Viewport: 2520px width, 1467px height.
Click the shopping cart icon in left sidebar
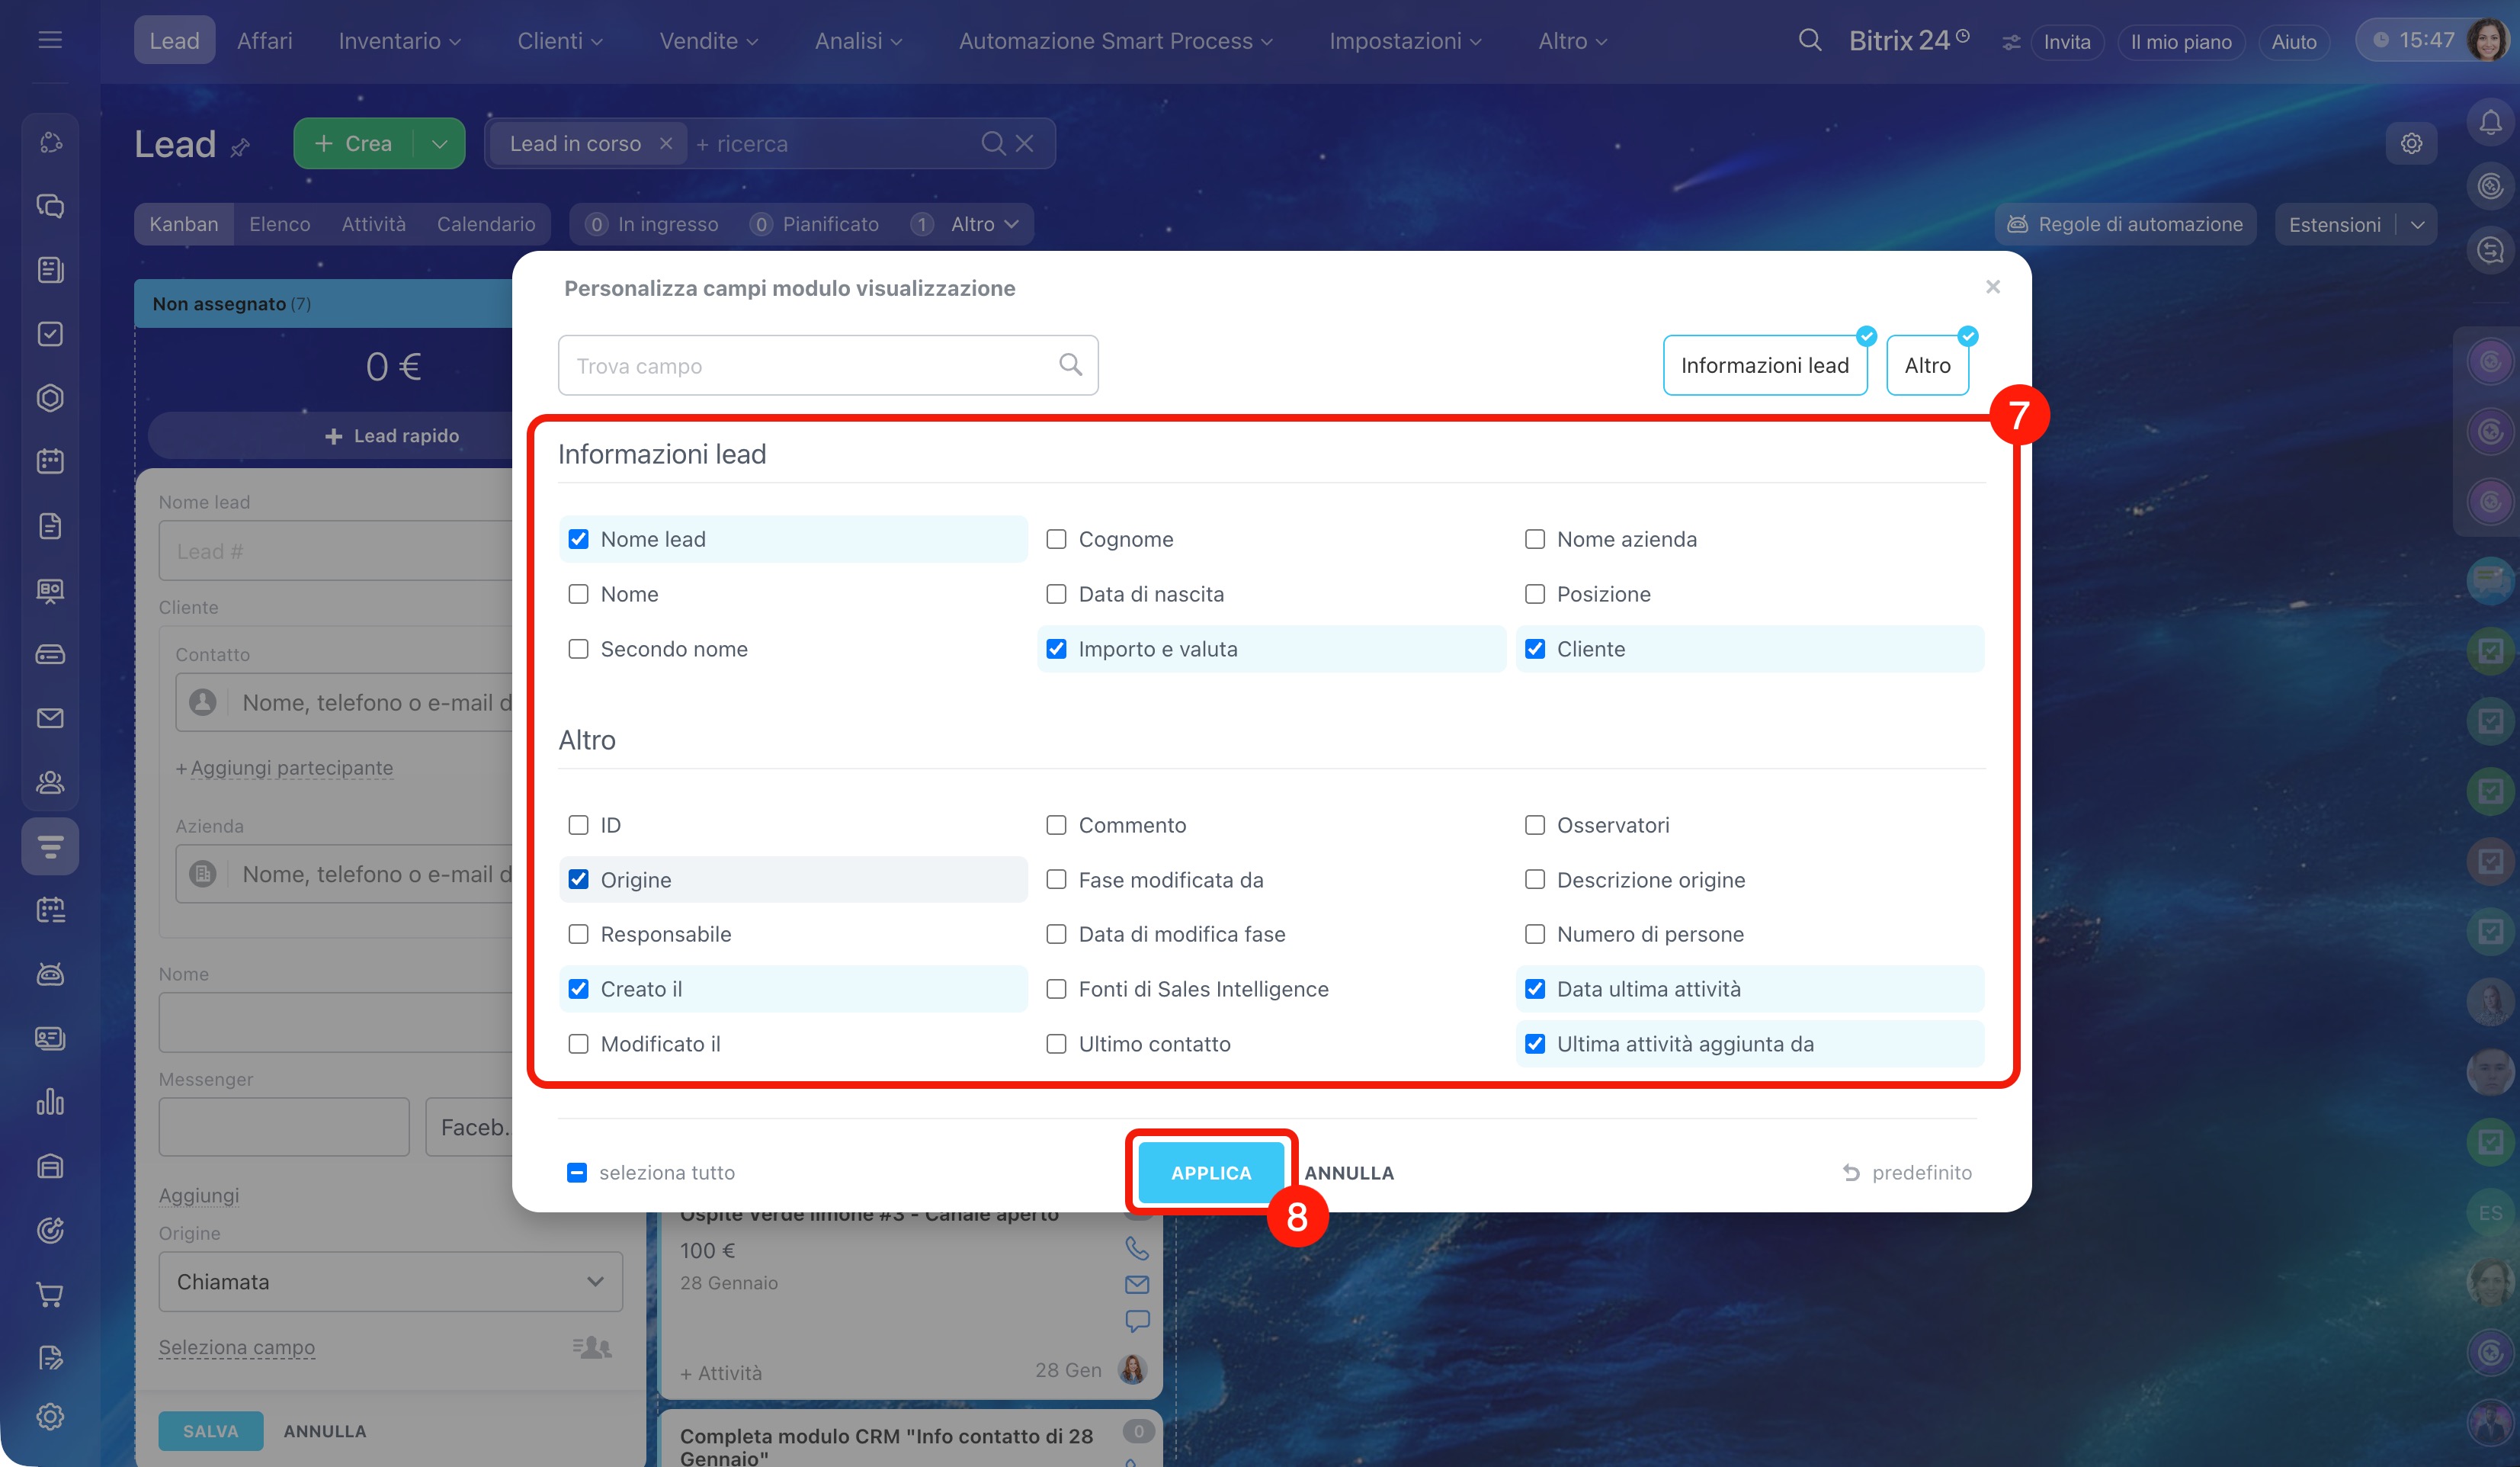(x=50, y=1294)
